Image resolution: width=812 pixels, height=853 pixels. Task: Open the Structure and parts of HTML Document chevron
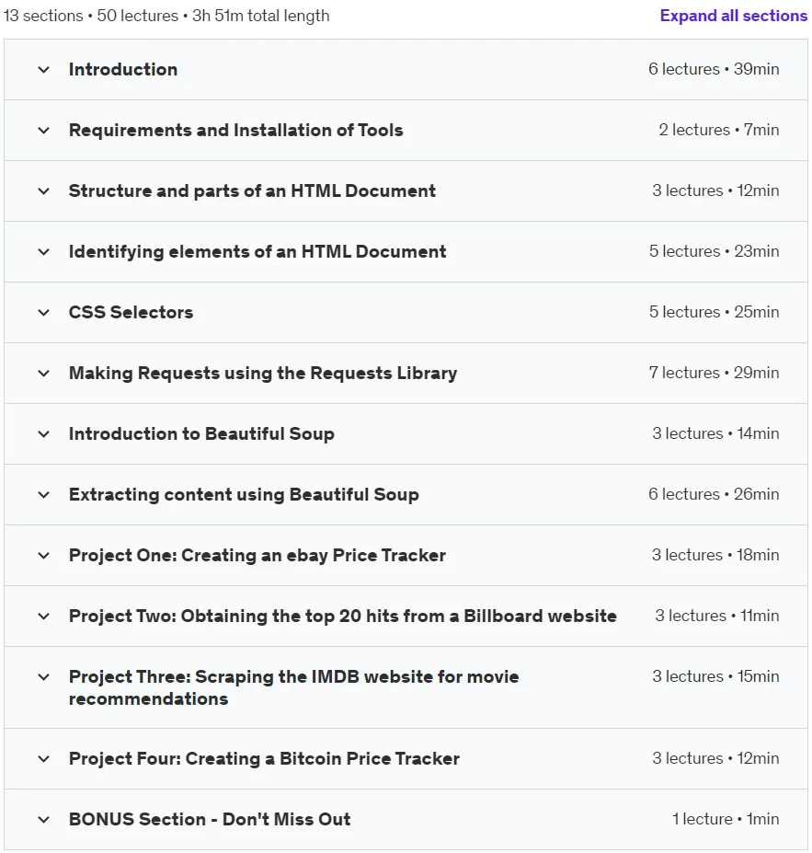(x=44, y=191)
